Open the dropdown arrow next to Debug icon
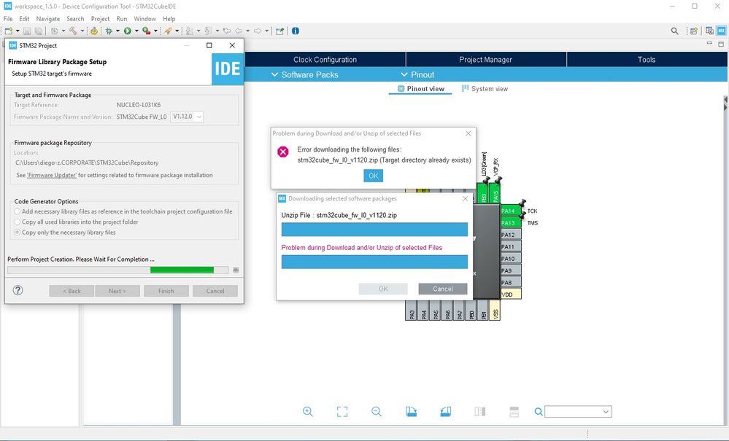Image resolution: width=729 pixels, height=441 pixels. pyautogui.click(x=117, y=31)
